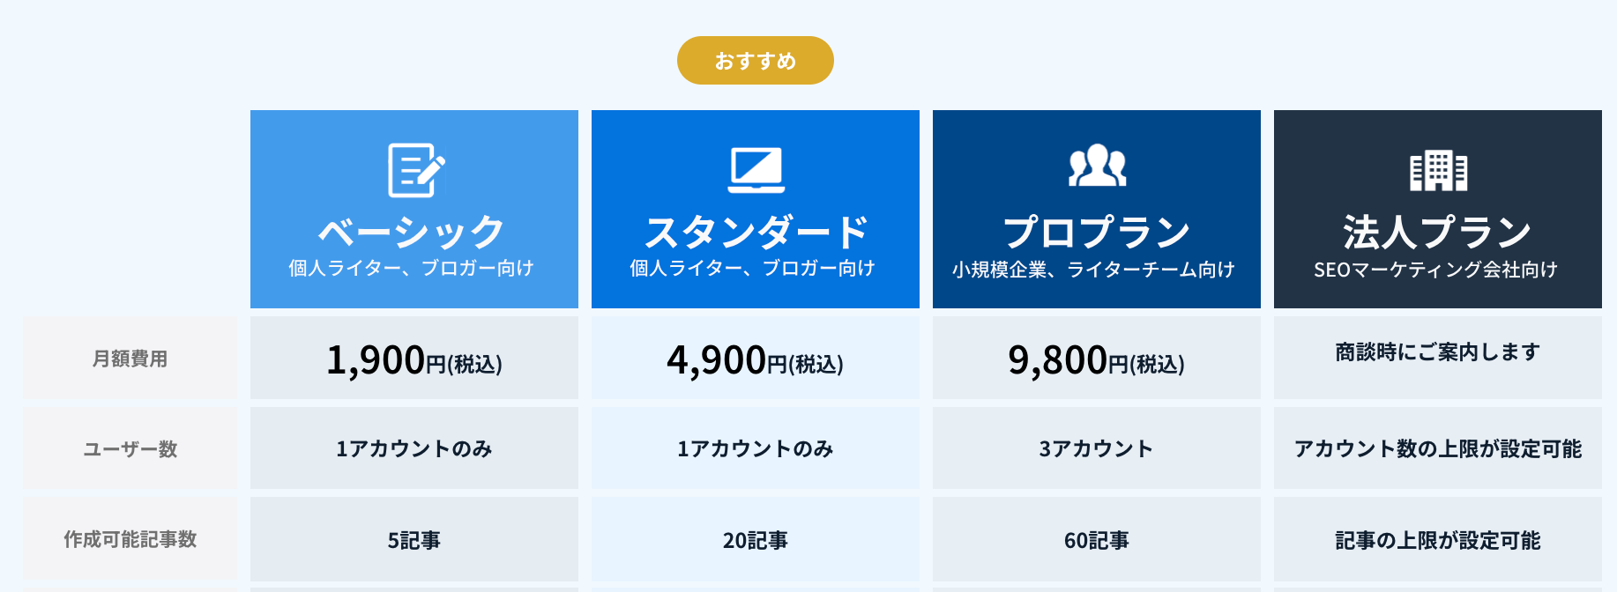This screenshot has height=592, width=1617.
Task: Select the 60記事 article limit cell
Action: point(1096,540)
